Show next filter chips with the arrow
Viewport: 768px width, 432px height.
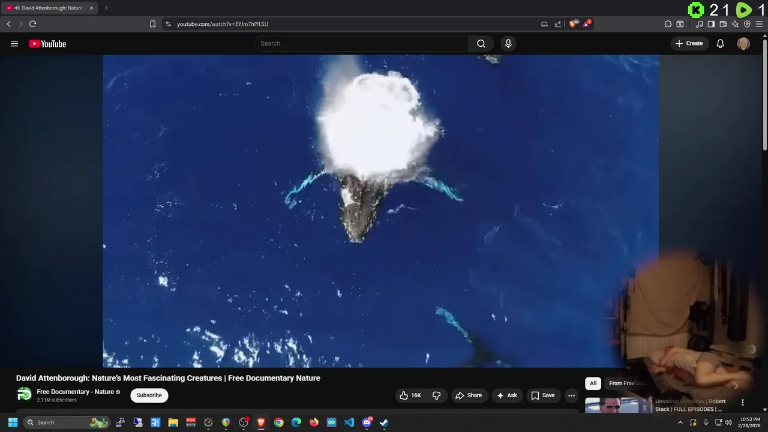(x=736, y=386)
